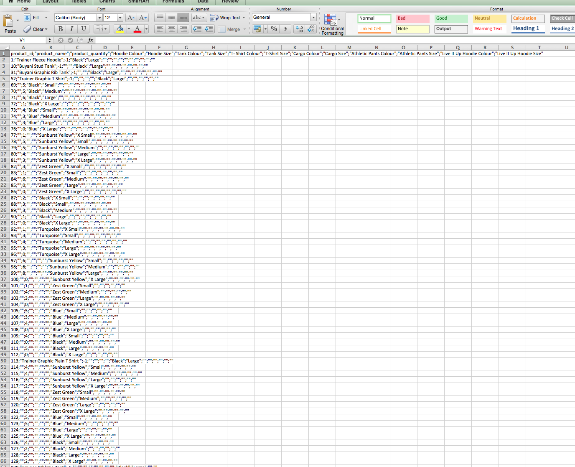Click the Fill down icon
Viewport: 575px width, 467px height.
click(27, 18)
